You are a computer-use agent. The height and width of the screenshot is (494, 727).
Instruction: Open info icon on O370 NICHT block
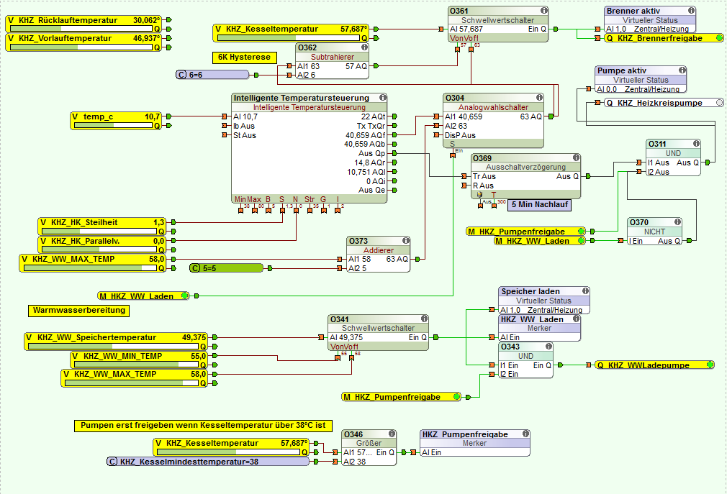[x=677, y=221]
